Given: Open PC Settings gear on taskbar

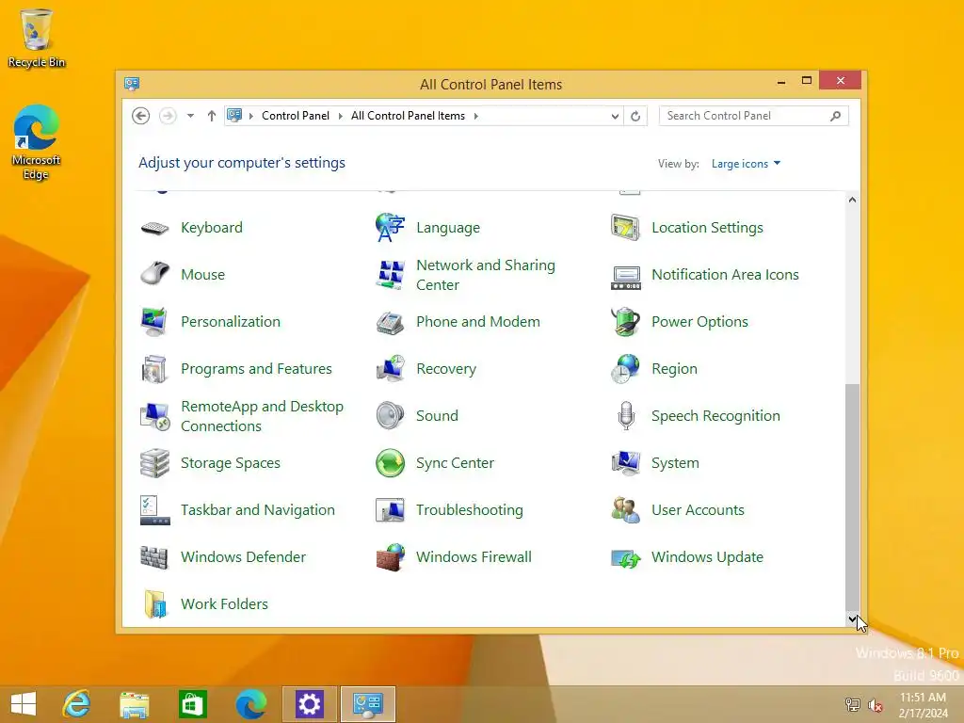Looking at the screenshot, I should pyautogui.click(x=309, y=704).
